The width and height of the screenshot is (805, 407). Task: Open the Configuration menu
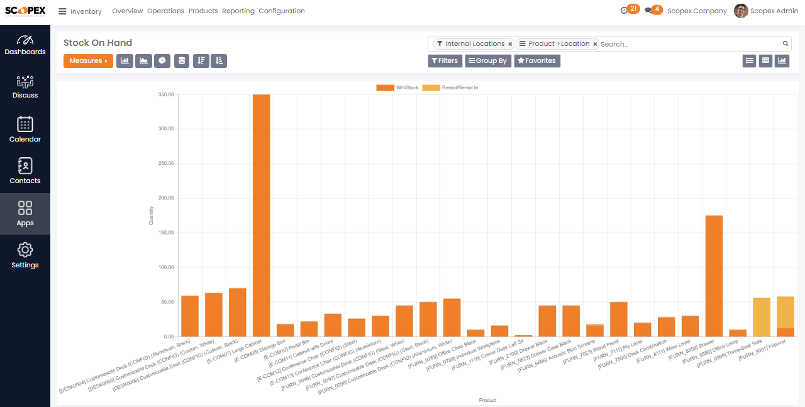point(282,11)
